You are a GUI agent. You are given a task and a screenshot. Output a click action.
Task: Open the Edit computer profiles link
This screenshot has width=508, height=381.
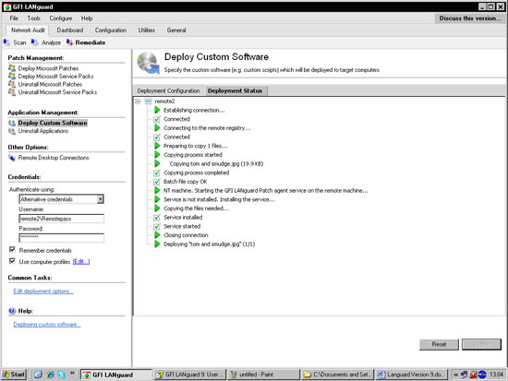tap(81, 262)
